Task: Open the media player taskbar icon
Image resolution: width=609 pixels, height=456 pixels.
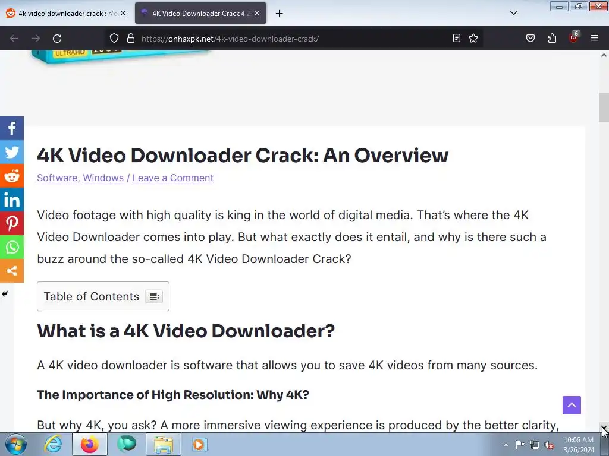Action: (x=199, y=444)
